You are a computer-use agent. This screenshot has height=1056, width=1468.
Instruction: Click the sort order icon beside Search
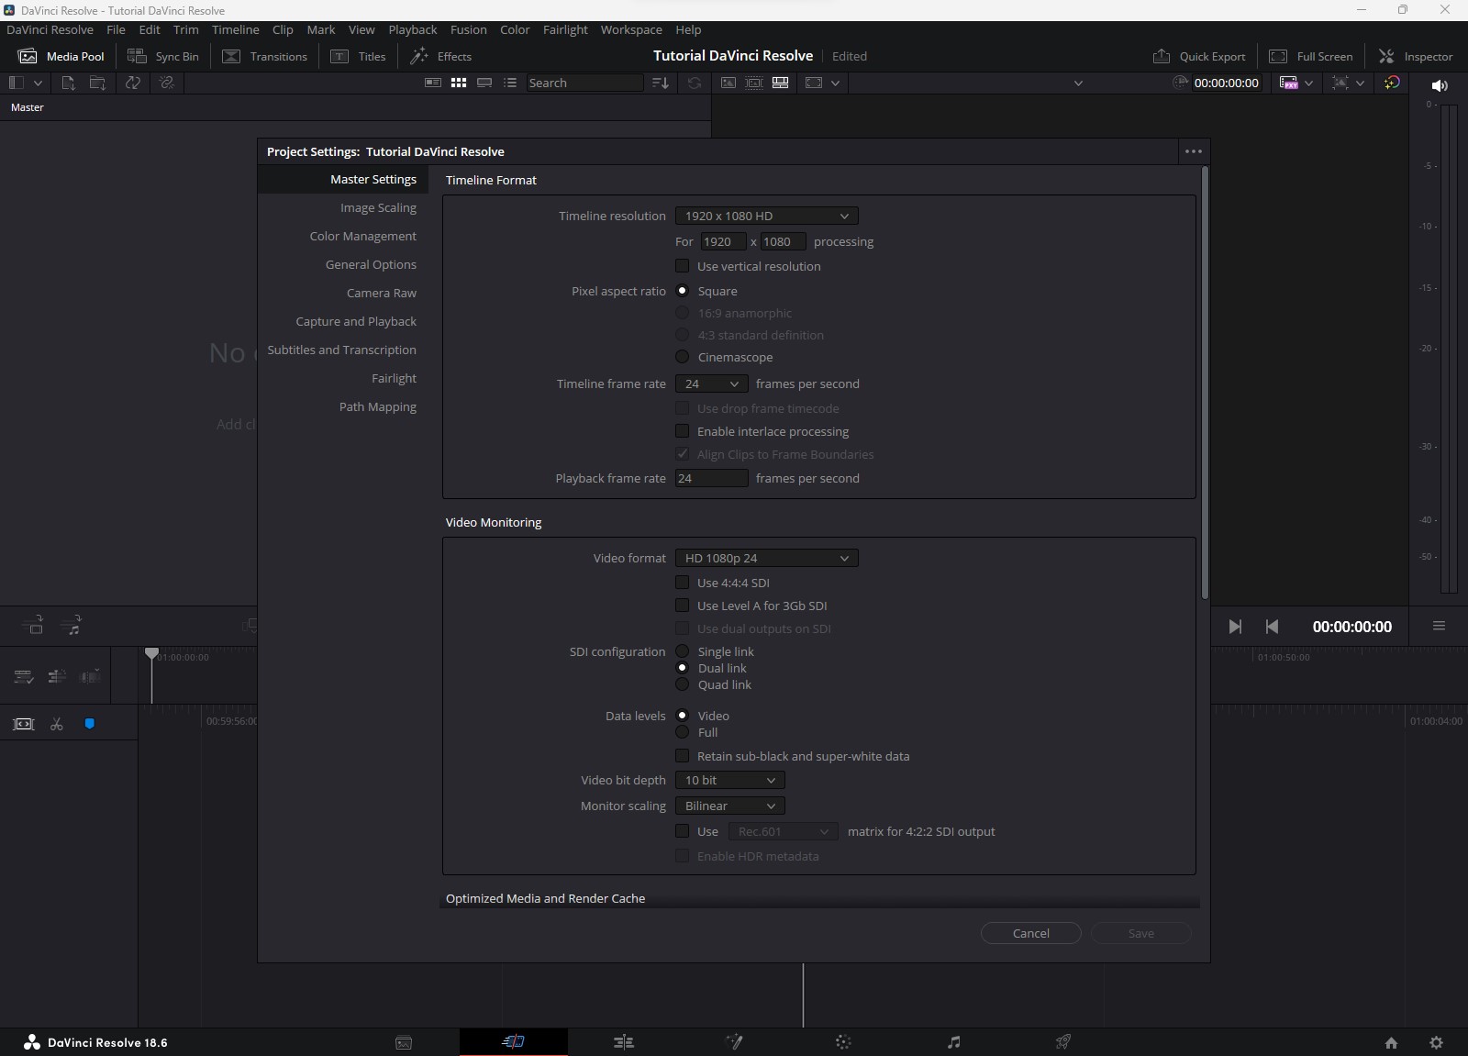[x=661, y=83]
